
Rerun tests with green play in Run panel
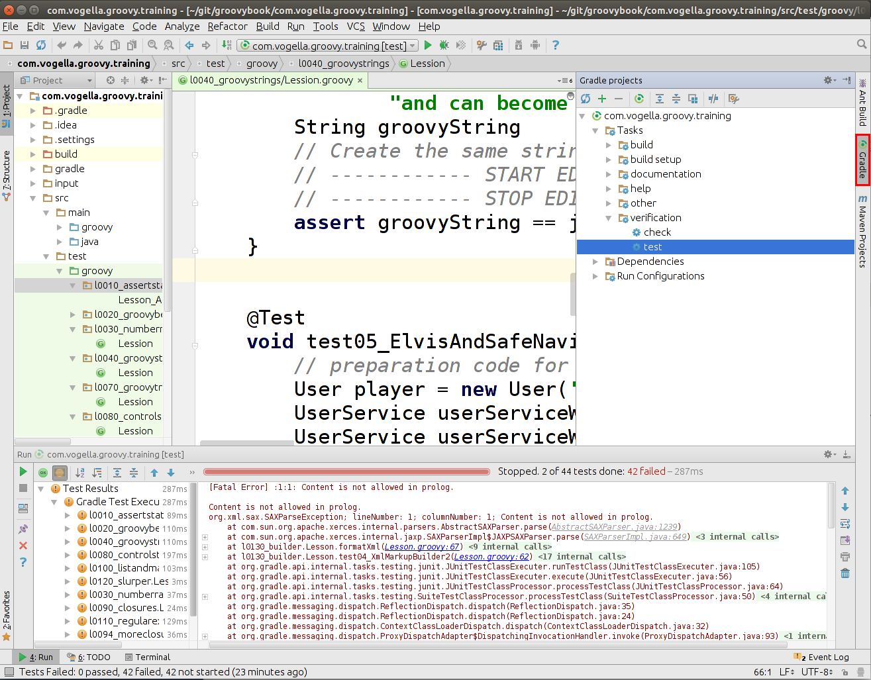23,471
